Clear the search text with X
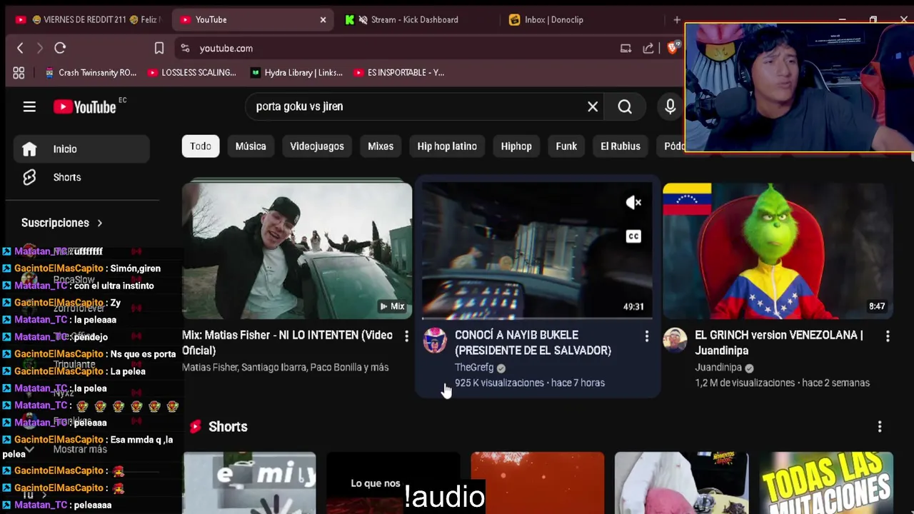The image size is (914, 514). 593,106
